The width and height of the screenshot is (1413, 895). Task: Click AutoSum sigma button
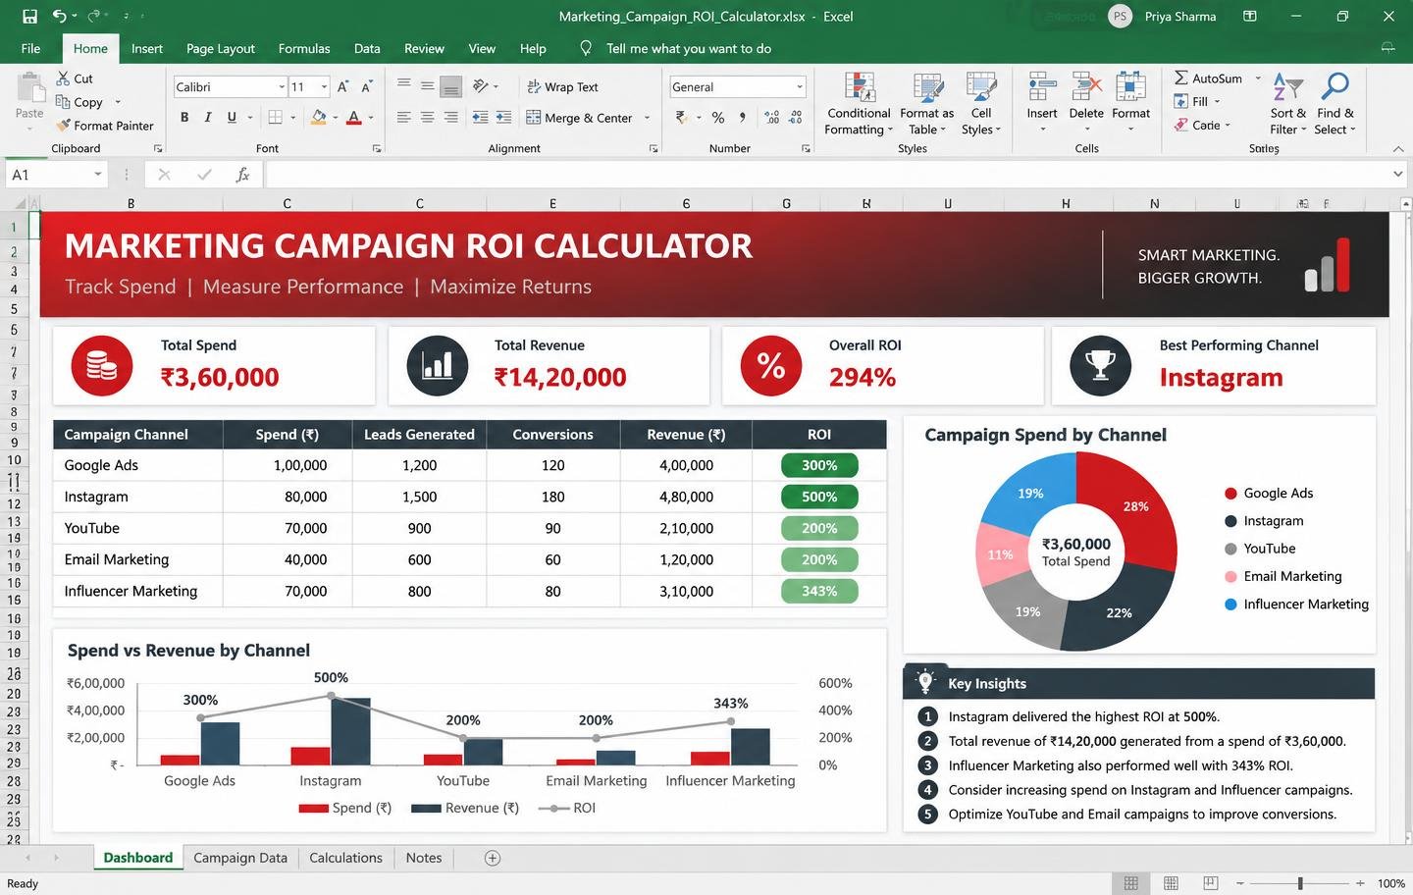pos(1208,79)
